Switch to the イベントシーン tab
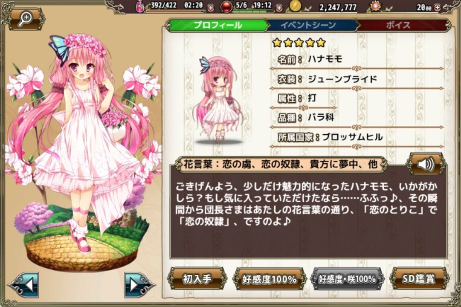Screen dimensions: 461x307 point(308,25)
